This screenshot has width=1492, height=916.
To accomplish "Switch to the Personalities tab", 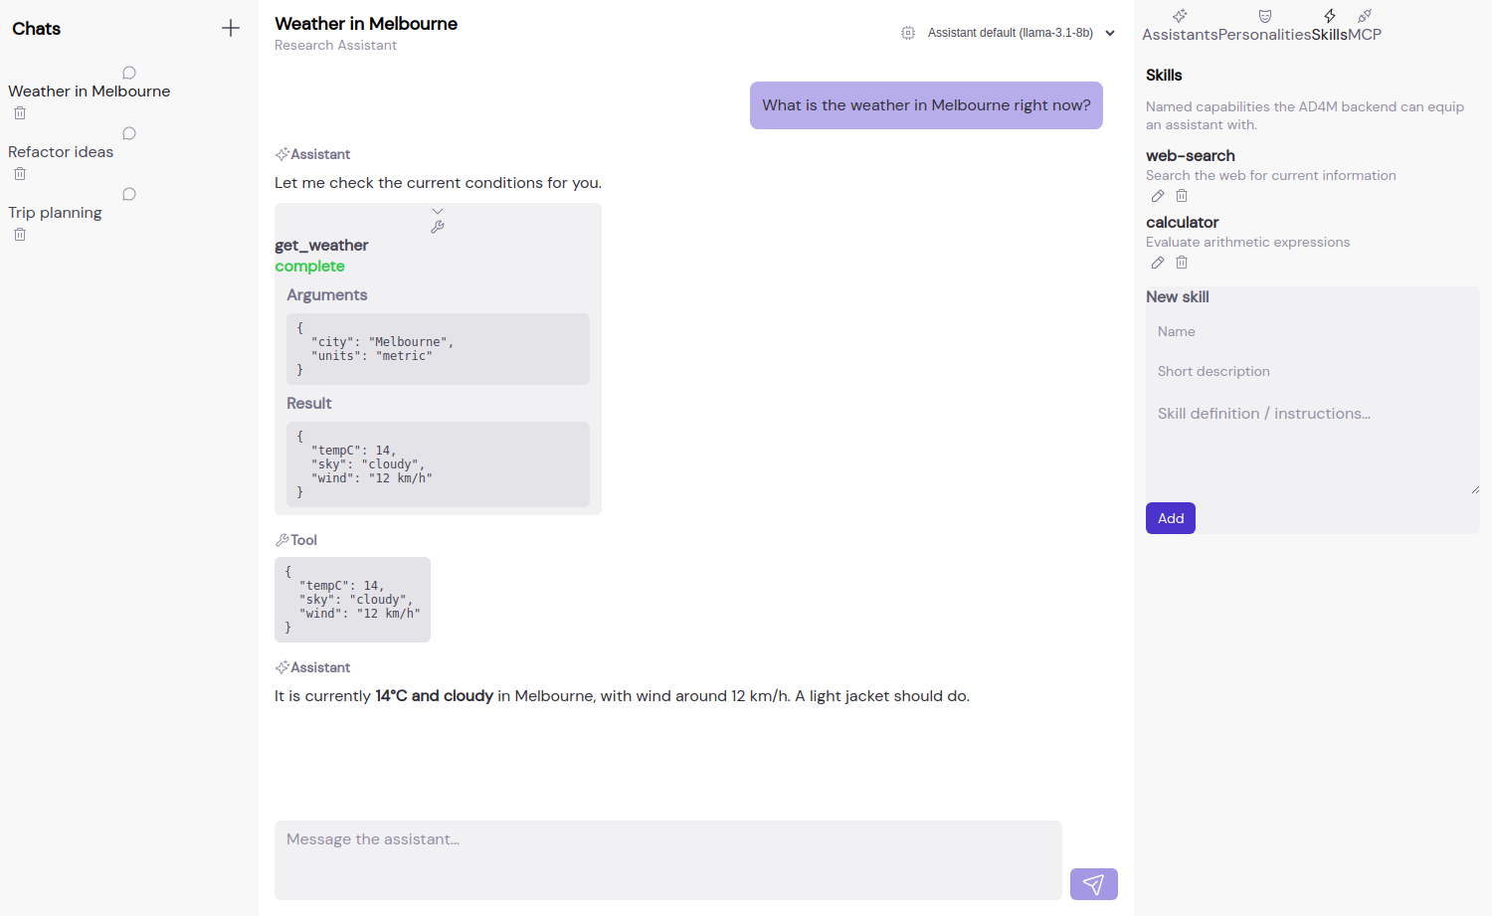I will [x=1264, y=26].
